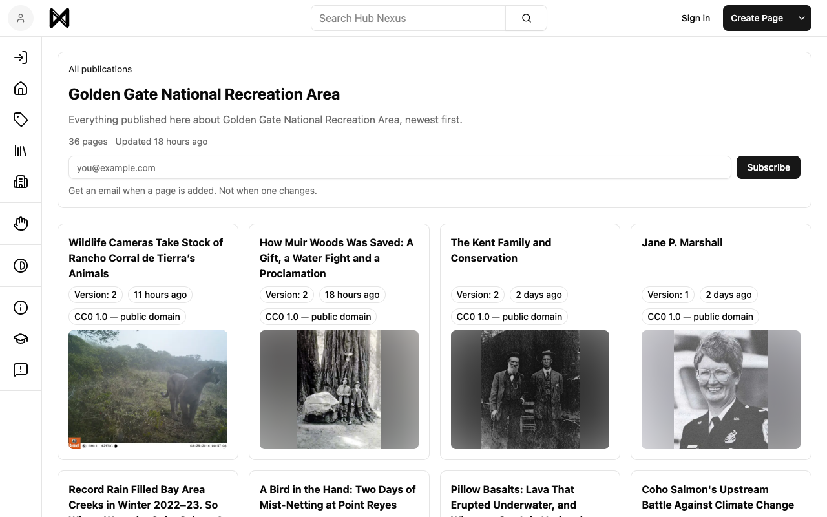This screenshot has width=827, height=517.
Task: Follow the All publications link
Action: tap(100, 69)
